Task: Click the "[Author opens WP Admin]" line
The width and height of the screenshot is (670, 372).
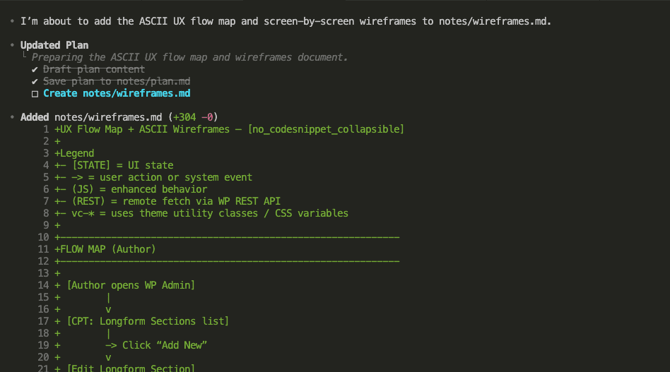Action: coord(131,285)
